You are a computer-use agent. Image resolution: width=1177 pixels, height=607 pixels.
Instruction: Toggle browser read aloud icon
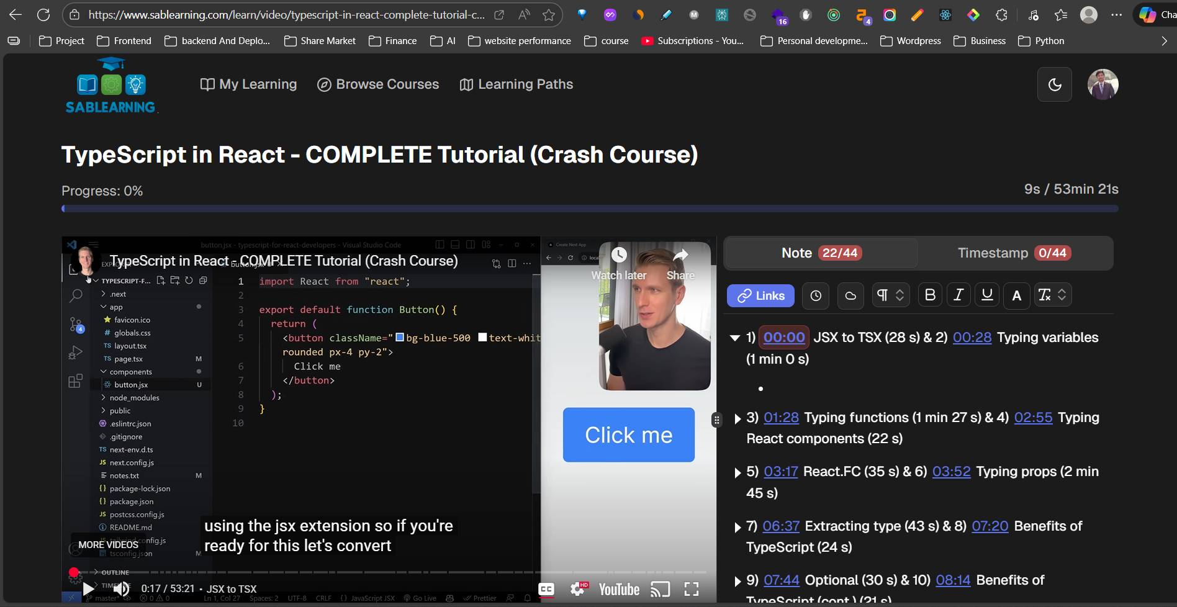tap(525, 15)
